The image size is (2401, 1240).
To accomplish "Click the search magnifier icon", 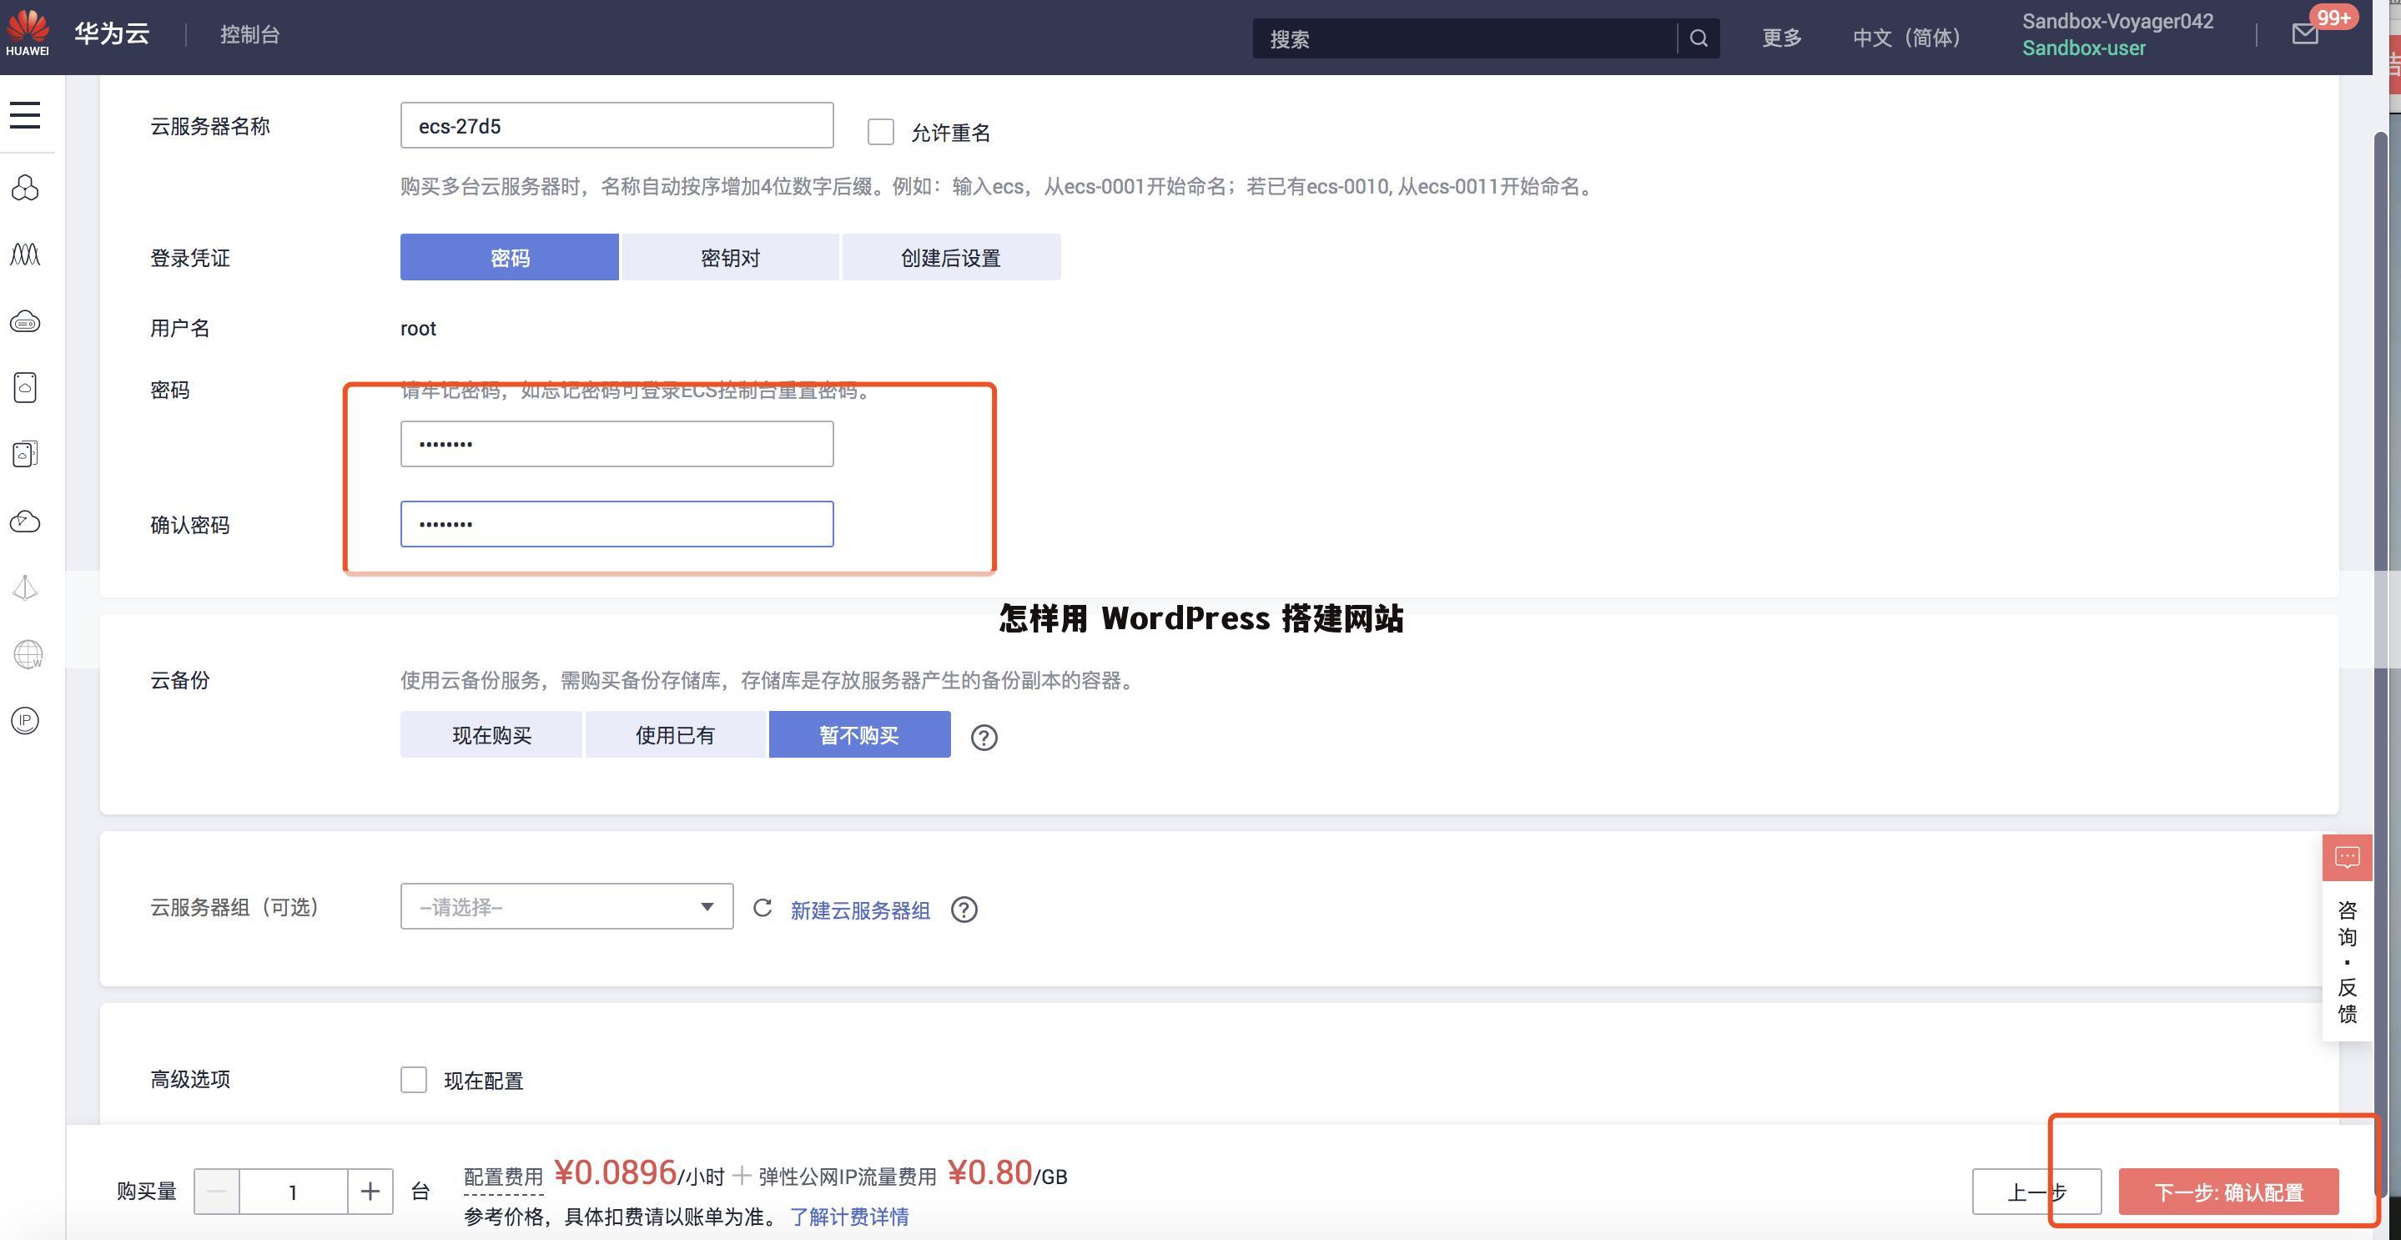I will coord(1699,38).
